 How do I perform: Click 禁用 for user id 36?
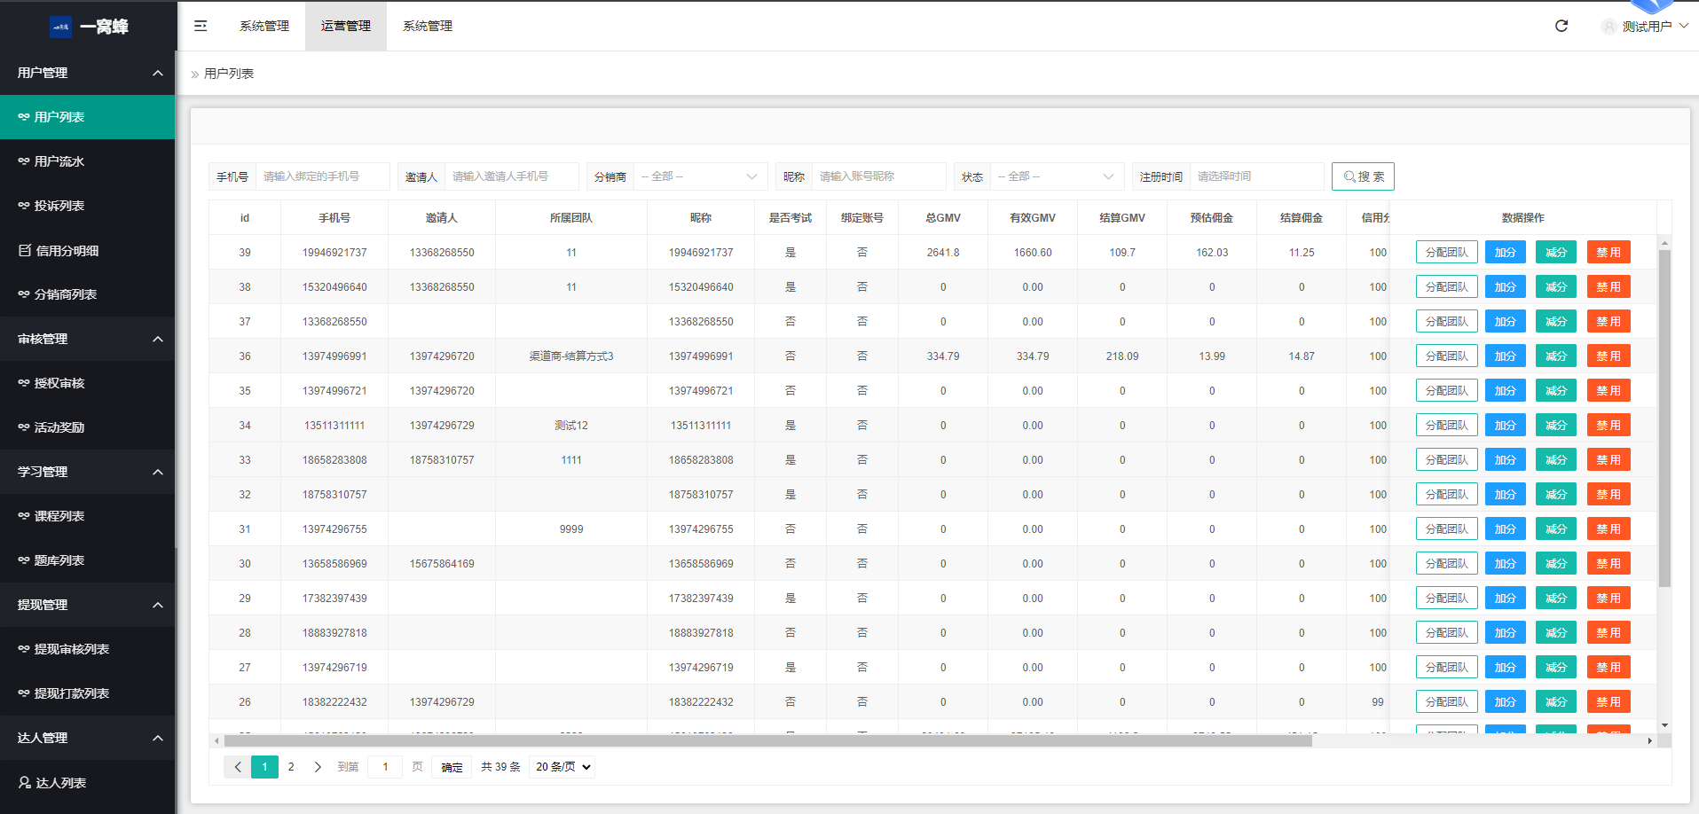(1609, 356)
